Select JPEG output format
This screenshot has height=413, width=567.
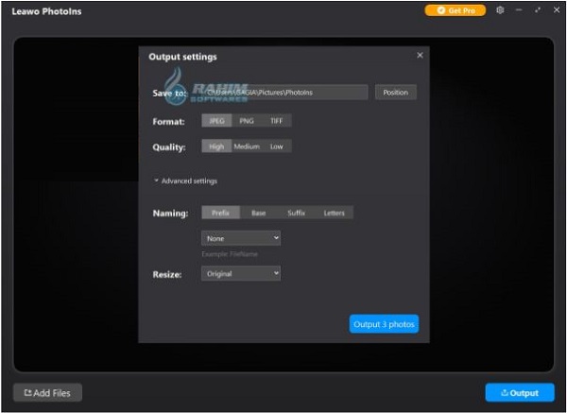pyautogui.click(x=216, y=121)
